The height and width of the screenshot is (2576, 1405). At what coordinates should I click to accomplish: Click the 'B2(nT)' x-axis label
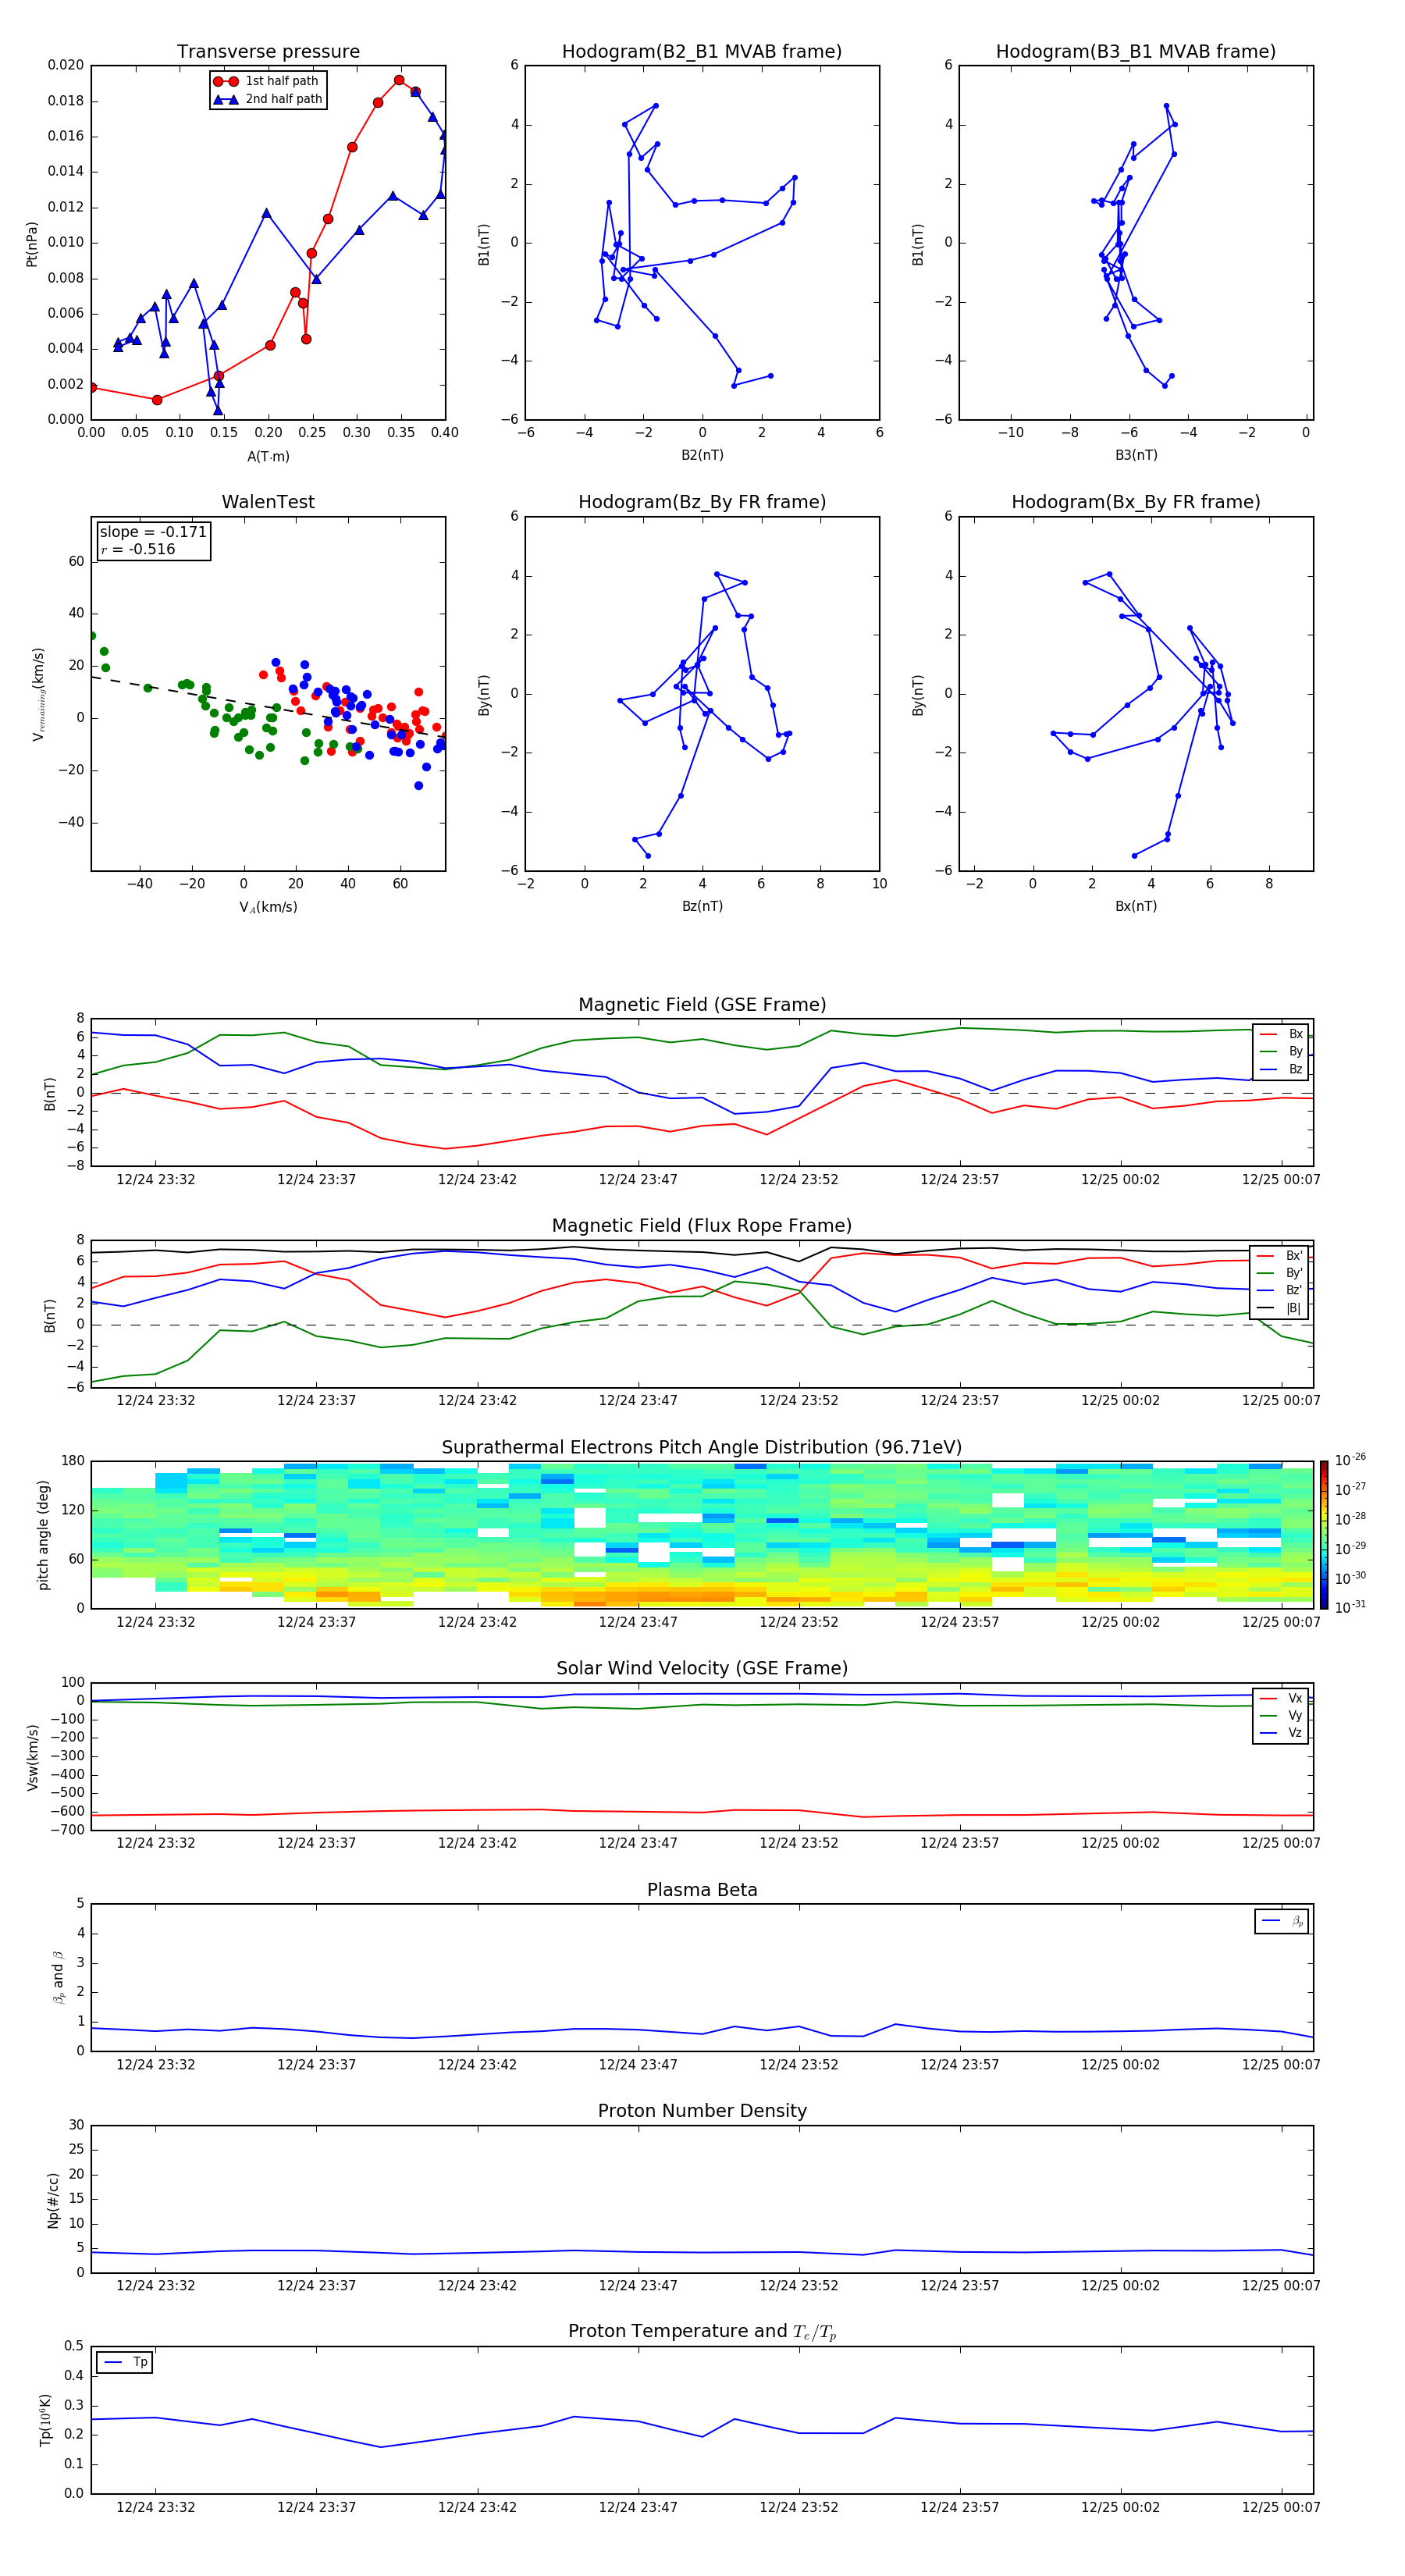[x=702, y=455]
